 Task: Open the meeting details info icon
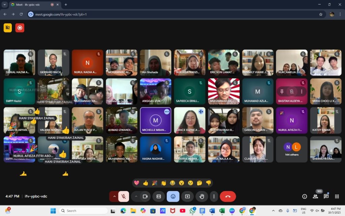click(x=305, y=196)
